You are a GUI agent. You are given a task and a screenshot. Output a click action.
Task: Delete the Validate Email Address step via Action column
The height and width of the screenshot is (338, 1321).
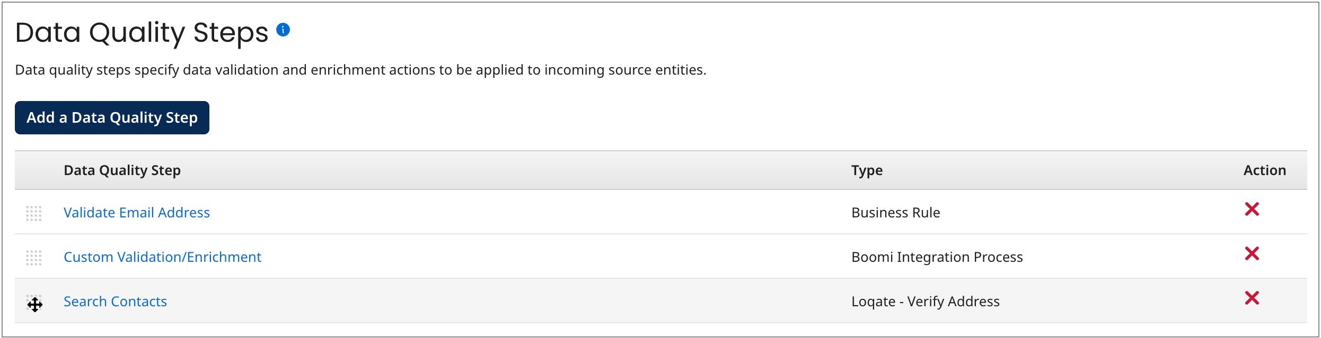click(1252, 209)
